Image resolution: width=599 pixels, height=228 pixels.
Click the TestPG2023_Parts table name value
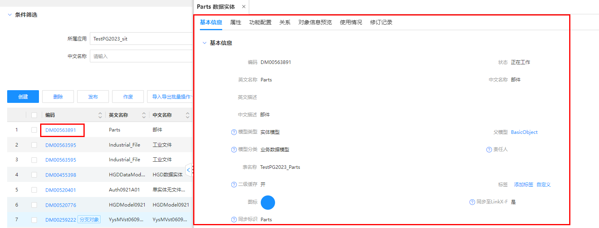click(280, 167)
